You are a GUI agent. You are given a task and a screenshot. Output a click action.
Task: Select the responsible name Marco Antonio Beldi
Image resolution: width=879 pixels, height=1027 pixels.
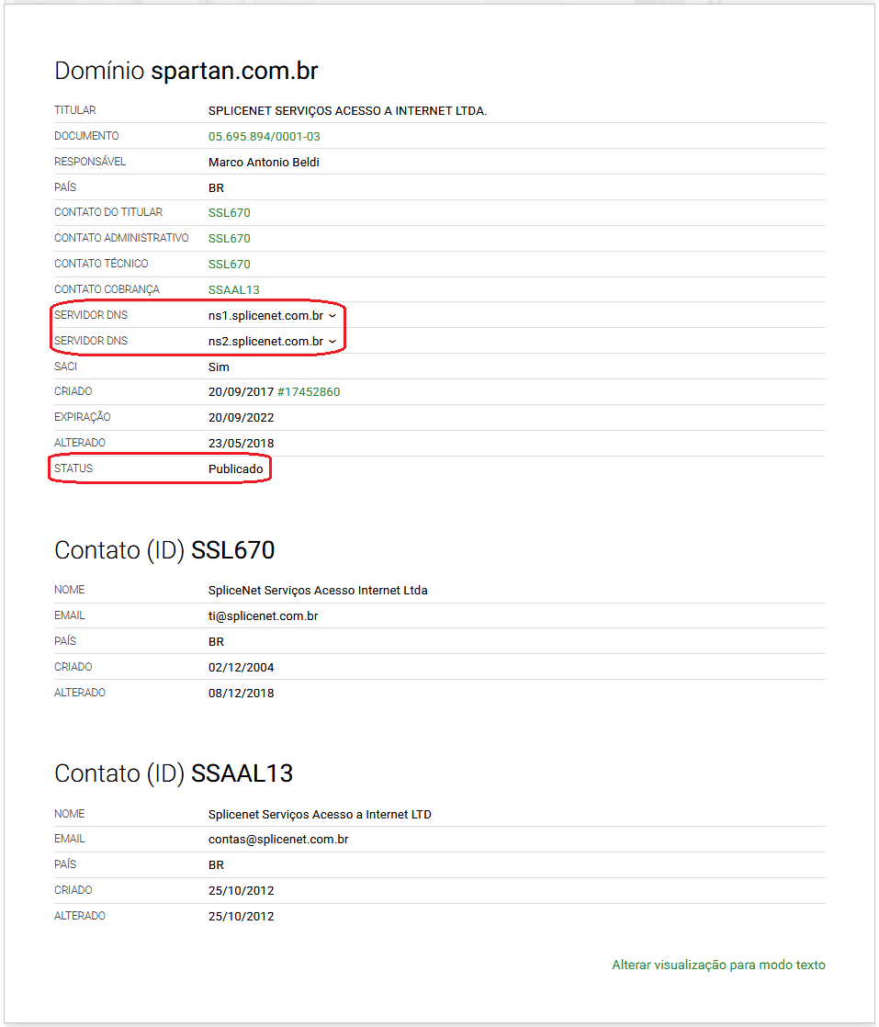tap(264, 163)
